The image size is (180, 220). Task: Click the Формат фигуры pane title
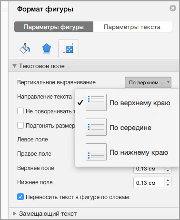point(45,9)
